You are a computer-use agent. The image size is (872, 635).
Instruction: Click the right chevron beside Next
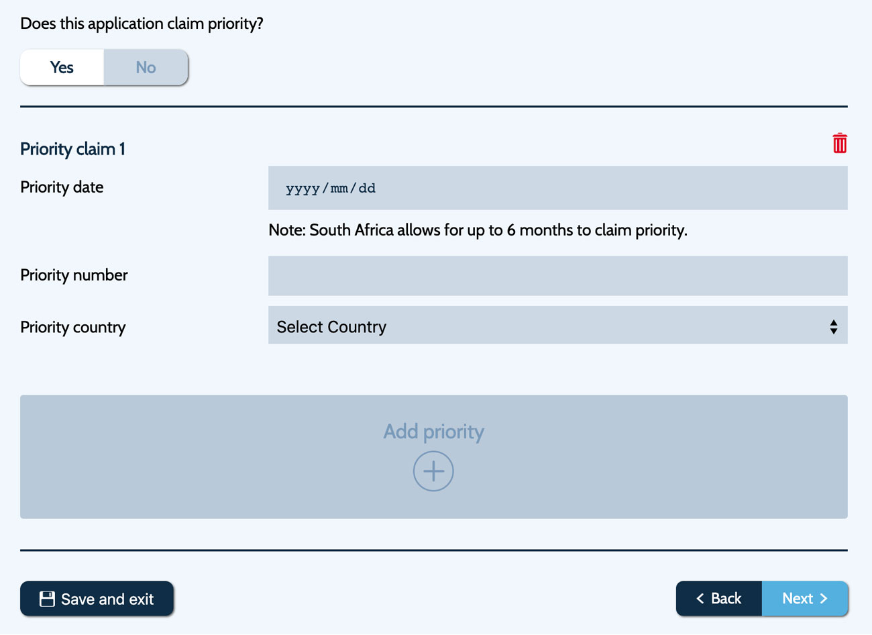(824, 598)
